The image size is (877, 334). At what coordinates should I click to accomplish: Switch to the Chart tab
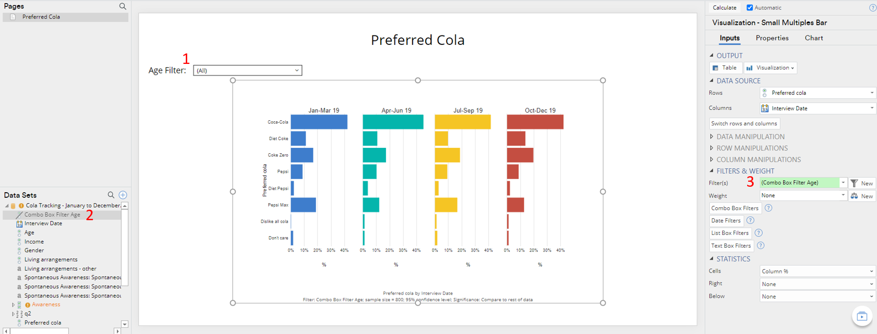pos(814,38)
